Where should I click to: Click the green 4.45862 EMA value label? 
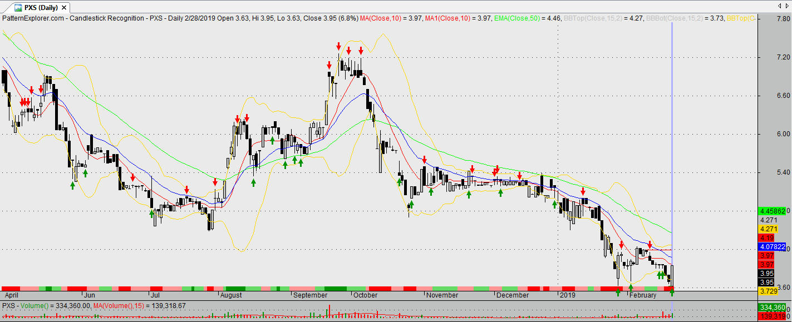click(772, 211)
